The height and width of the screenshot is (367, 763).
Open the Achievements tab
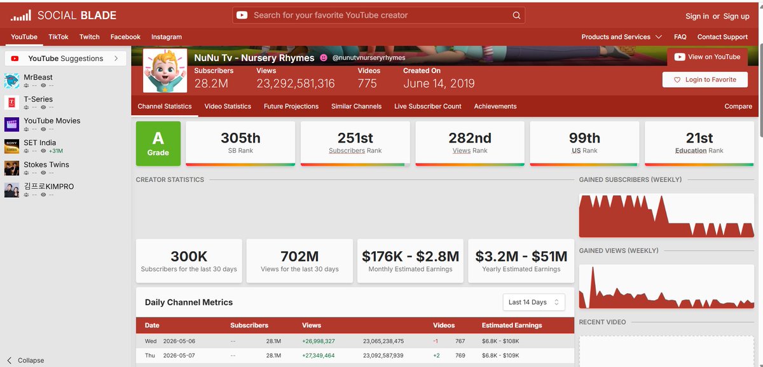tap(495, 106)
